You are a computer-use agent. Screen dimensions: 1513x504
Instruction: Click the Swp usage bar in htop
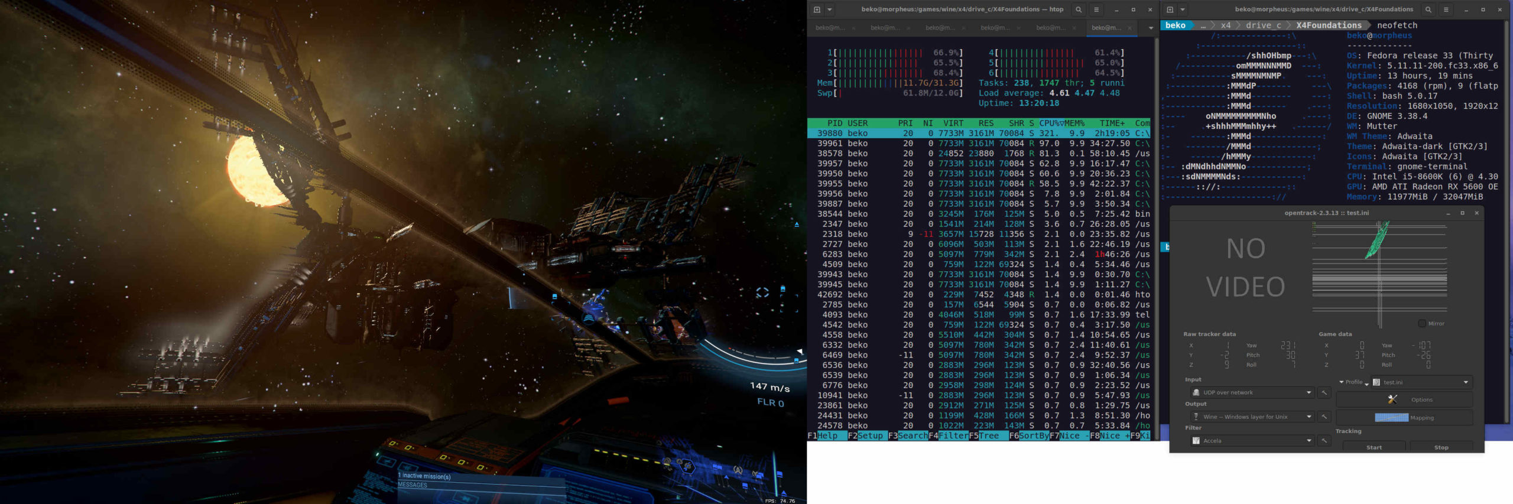pos(890,93)
